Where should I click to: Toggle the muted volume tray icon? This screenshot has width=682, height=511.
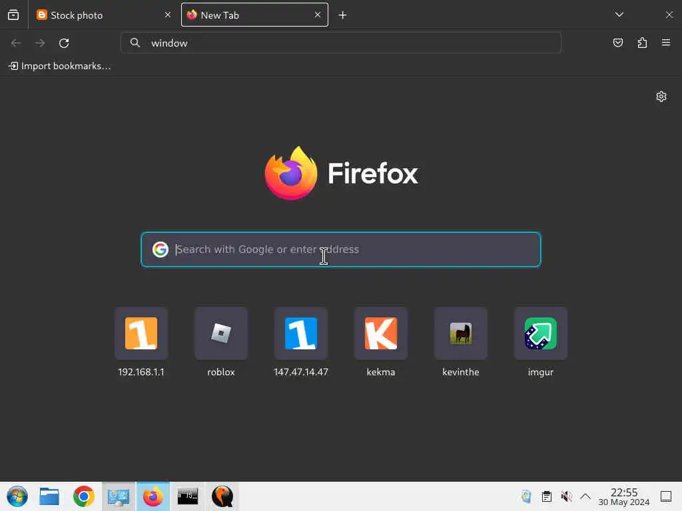click(566, 496)
